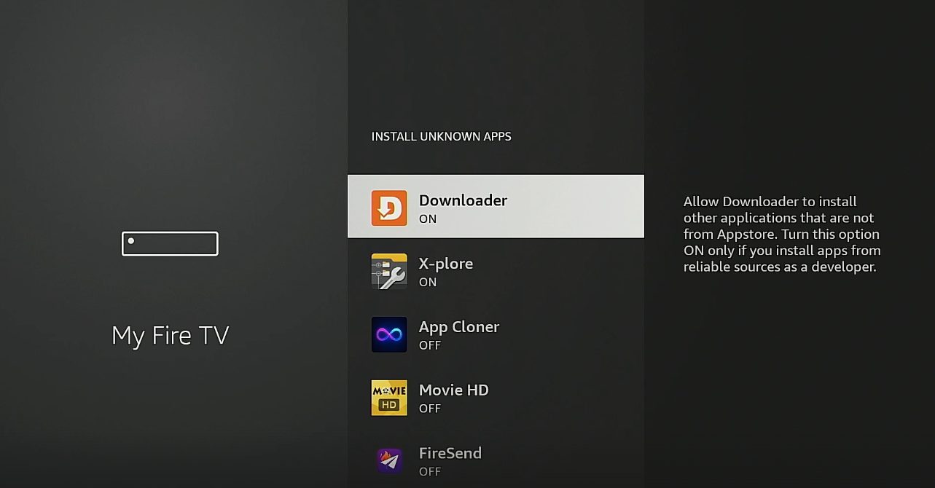Switch Movie HD permission to ON
This screenshot has width=935, height=488.
496,398
